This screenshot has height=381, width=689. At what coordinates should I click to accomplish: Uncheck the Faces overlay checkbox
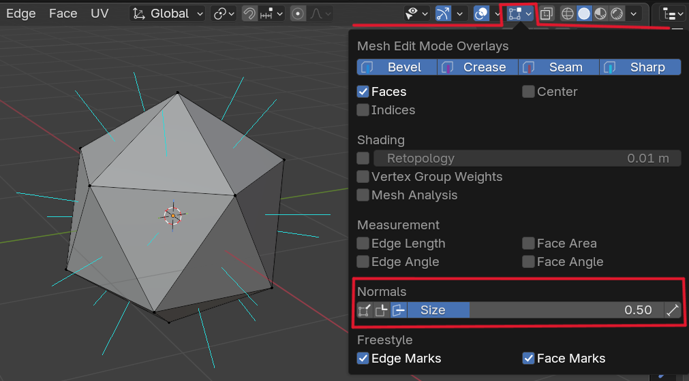(363, 92)
